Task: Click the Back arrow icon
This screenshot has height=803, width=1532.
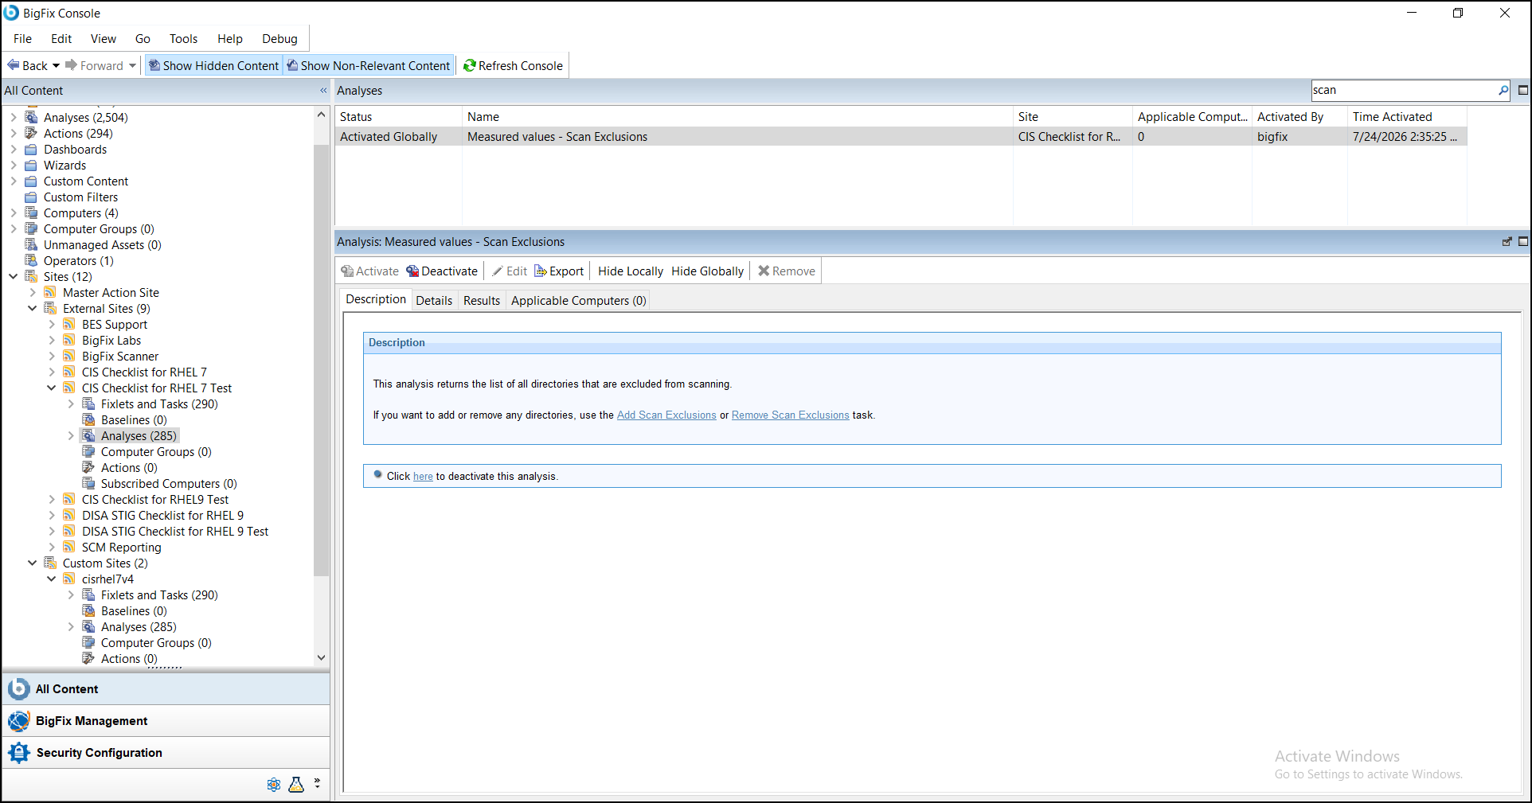Action: [14, 65]
